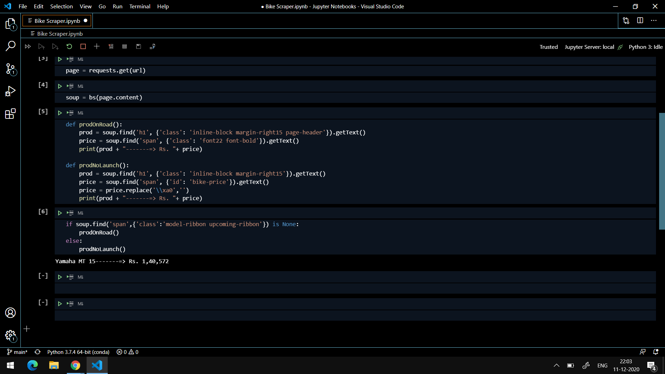
Task: Export the notebook using the toolbar icon
Action: point(152,46)
